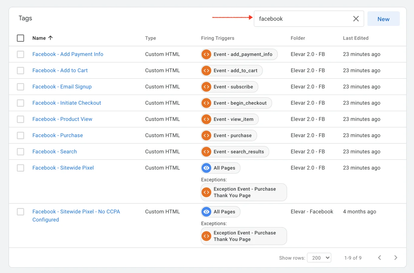Click orange trigger icon for add_payment_info
414x273 pixels.
pos(206,54)
